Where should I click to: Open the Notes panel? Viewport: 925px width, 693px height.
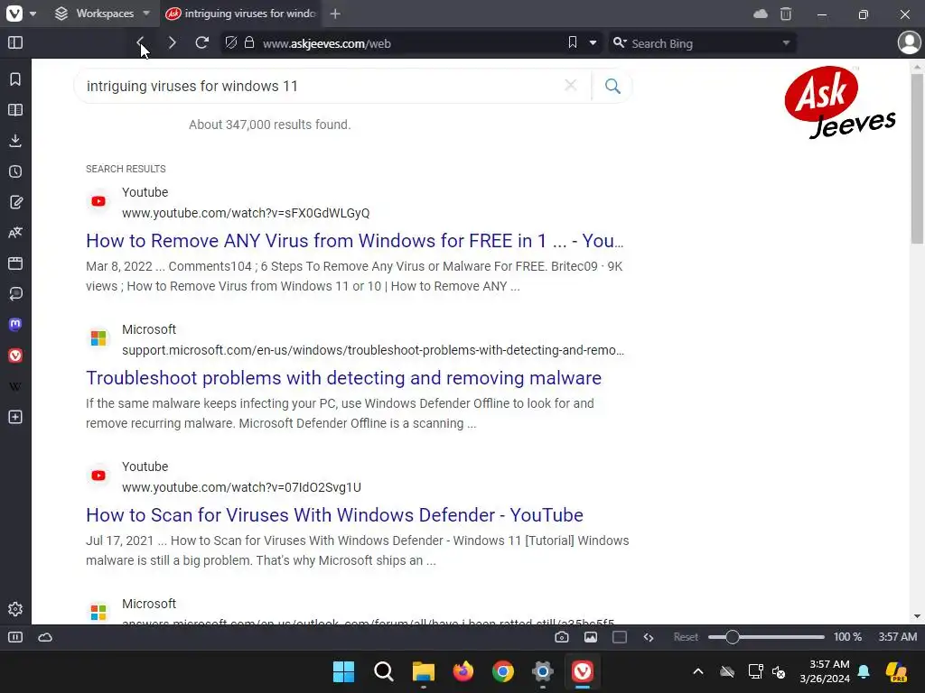15,202
